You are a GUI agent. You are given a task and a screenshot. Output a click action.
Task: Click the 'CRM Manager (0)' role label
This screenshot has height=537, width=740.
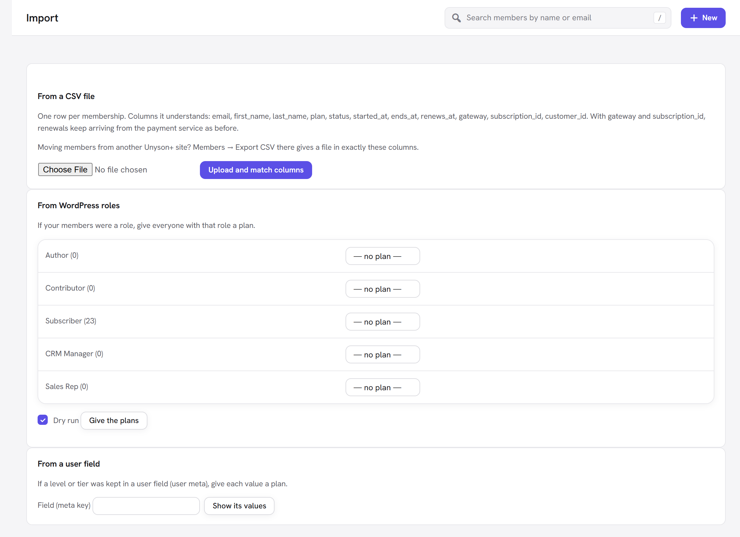[74, 354]
